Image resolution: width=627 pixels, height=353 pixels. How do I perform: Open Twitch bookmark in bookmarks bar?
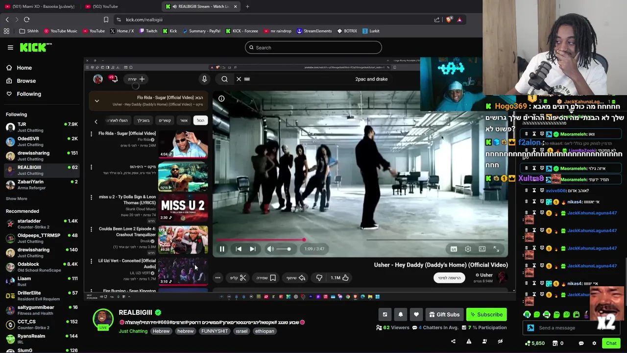[148, 31]
